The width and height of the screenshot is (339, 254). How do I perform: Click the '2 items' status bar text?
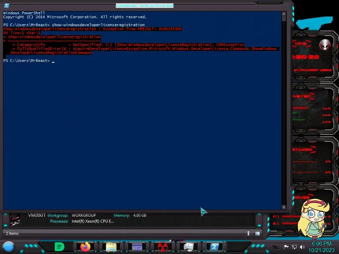[12, 233]
